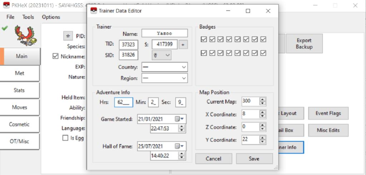Click Cancel in Trainer Data Editor
Viewport: 366px width, 175px height.
[213, 159]
